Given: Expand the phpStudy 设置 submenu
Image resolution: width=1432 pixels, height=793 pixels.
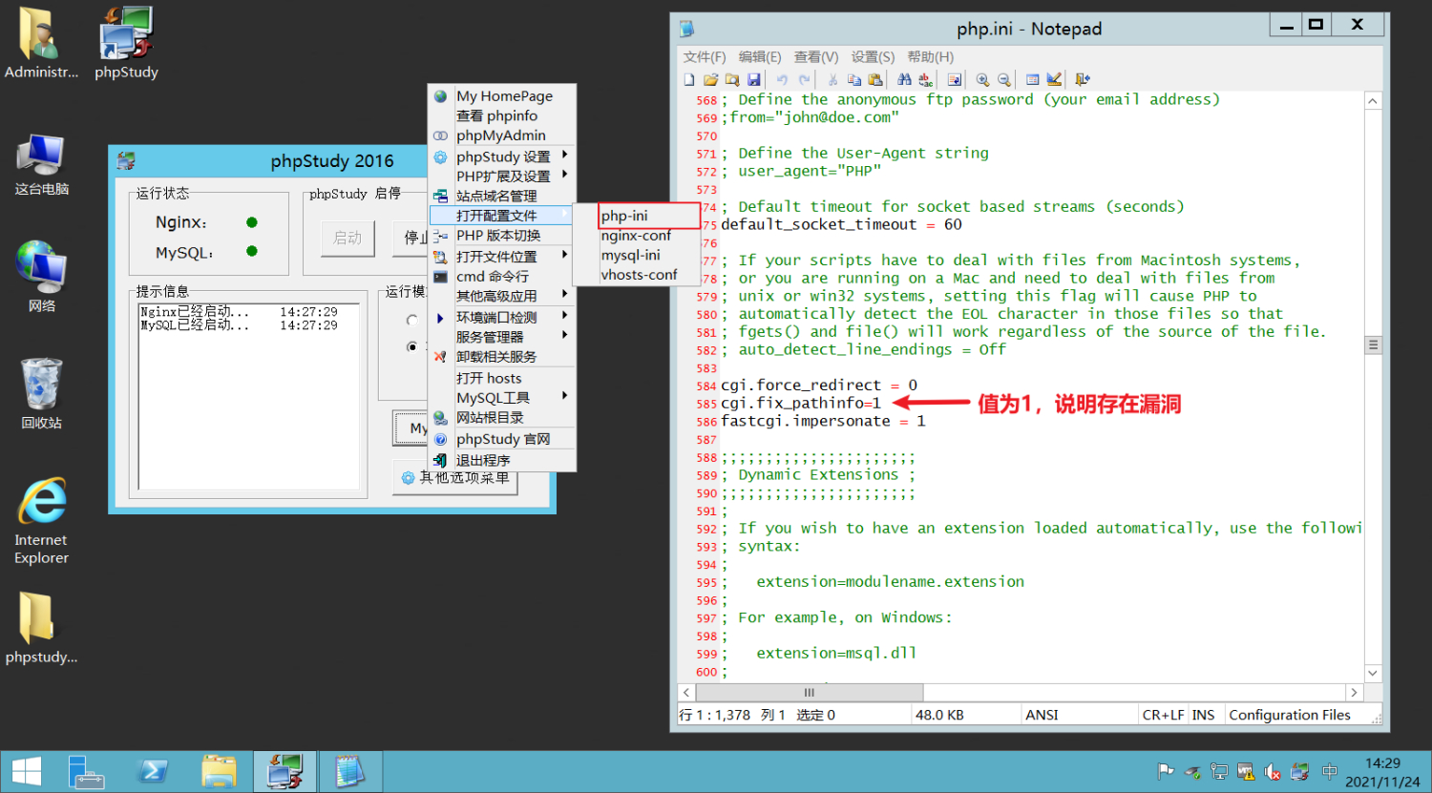Looking at the screenshot, I should click(502, 157).
